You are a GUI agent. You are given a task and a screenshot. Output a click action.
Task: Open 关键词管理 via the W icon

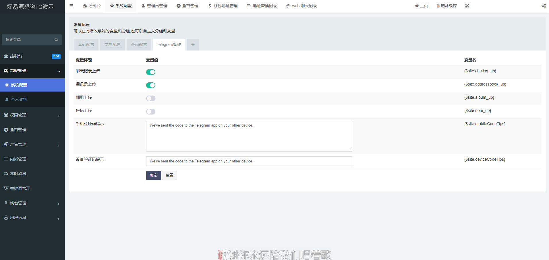(20, 188)
